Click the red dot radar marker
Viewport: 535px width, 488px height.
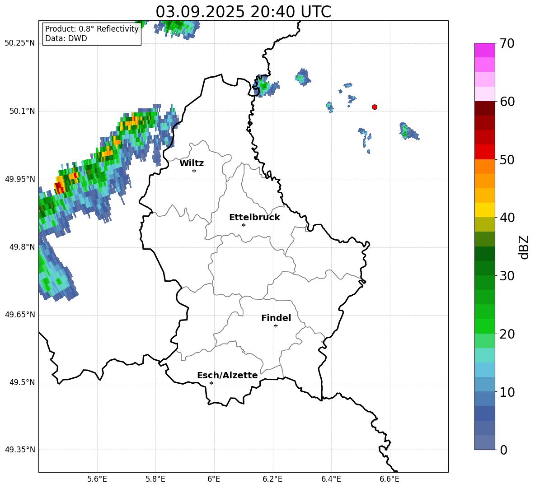click(x=375, y=107)
